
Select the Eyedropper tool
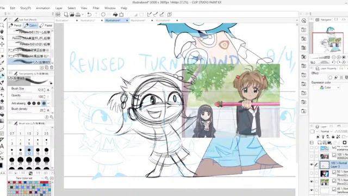(x=2, y=63)
